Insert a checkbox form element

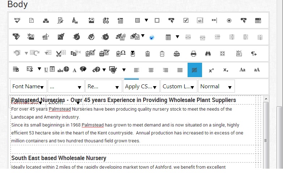tap(186, 21)
